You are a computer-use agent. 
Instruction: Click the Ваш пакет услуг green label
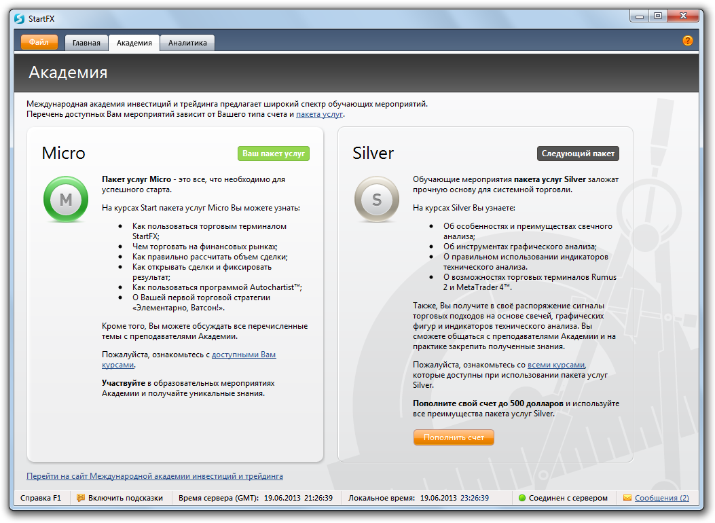pyautogui.click(x=274, y=154)
